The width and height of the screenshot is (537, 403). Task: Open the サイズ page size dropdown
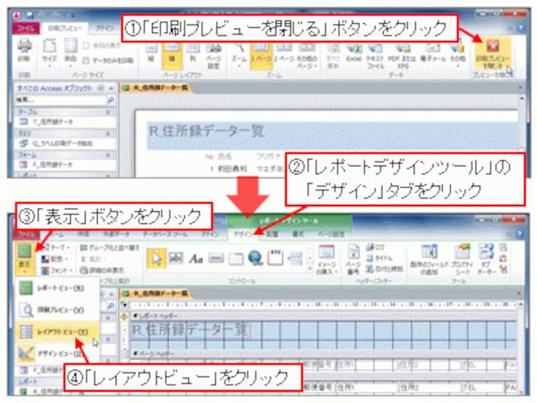[x=50, y=52]
